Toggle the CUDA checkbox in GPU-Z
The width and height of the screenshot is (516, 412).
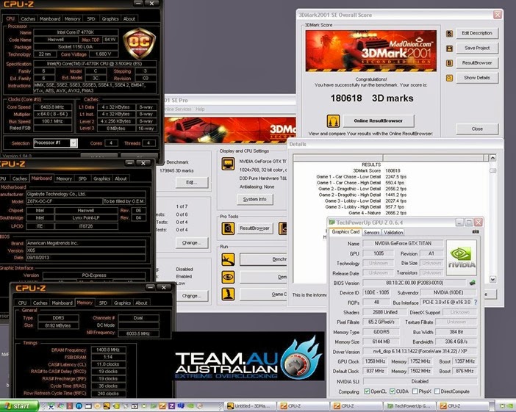[x=393, y=391]
